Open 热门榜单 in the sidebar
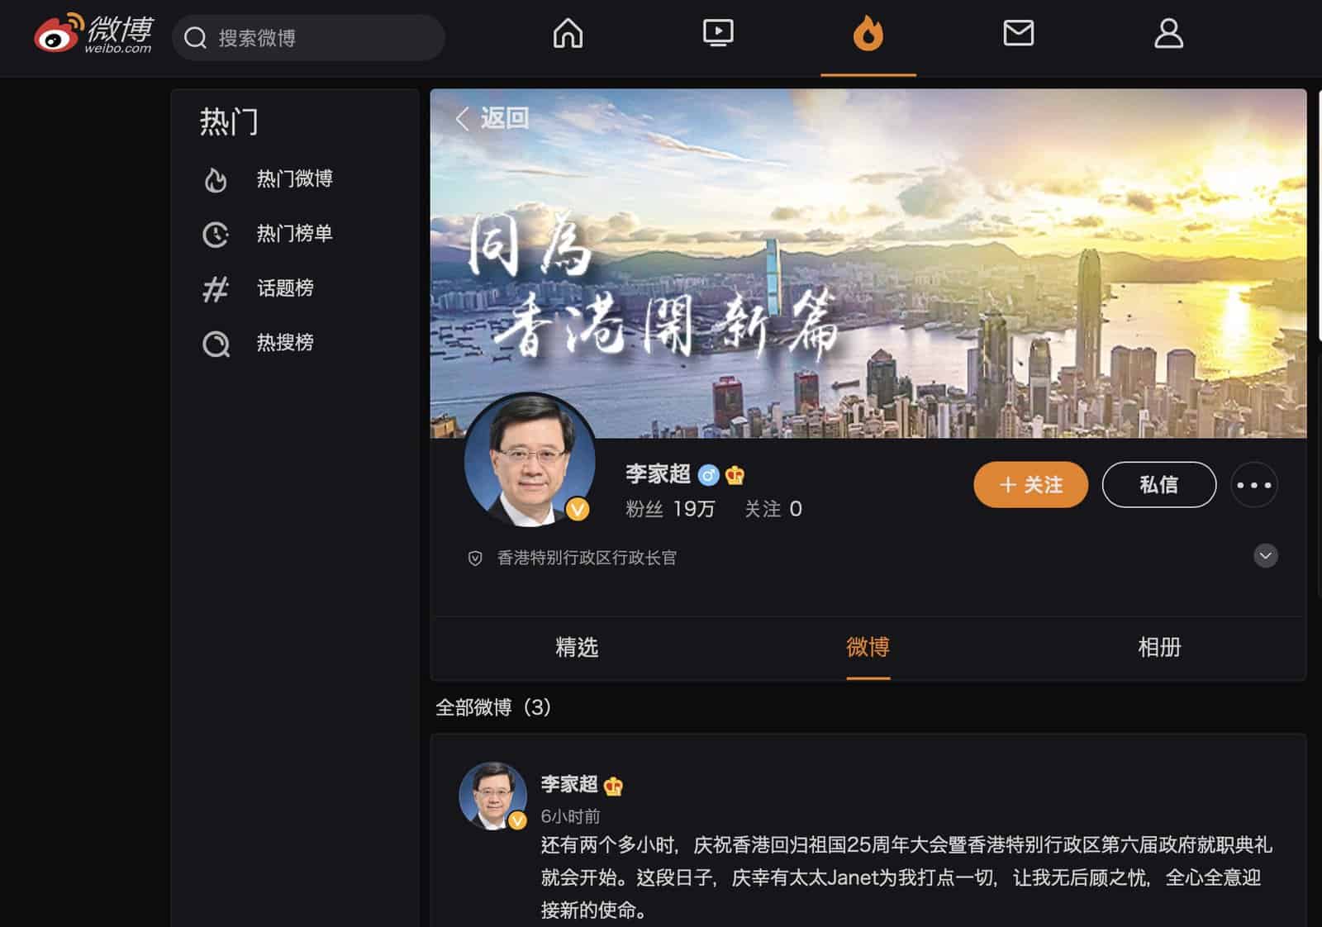This screenshot has height=927, width=1322. (293, 234)
